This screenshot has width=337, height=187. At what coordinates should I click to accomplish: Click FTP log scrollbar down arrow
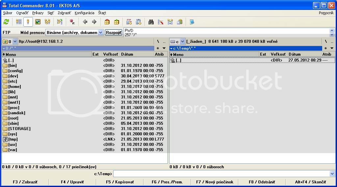coord(332,35)
